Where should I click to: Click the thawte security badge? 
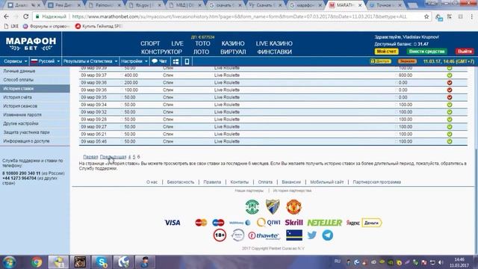[x=264, y=235]
